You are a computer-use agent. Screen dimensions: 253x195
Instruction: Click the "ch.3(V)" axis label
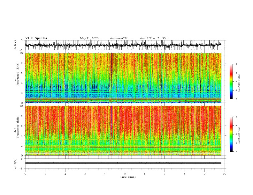[15, 163]
